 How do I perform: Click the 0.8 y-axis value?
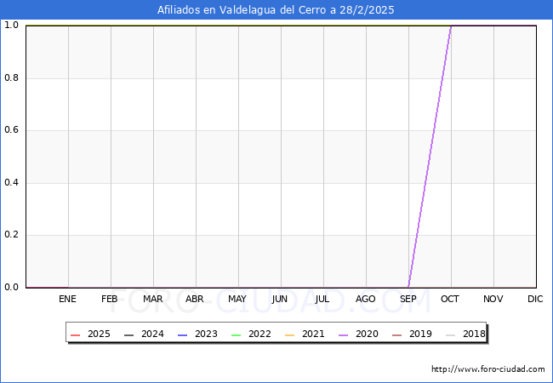(x=11, y=78)
